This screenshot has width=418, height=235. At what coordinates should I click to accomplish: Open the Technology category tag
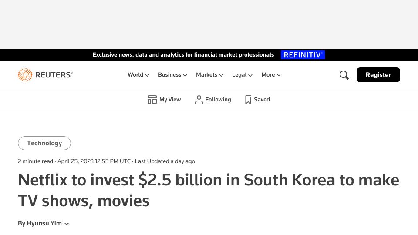point(44,143)
